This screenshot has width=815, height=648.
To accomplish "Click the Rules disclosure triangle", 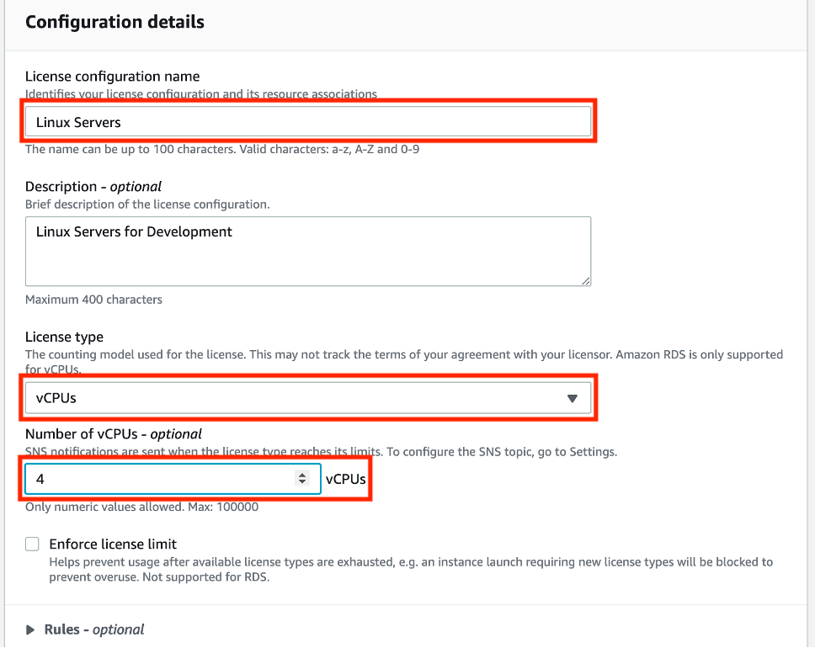I will (x=30, y=629).
